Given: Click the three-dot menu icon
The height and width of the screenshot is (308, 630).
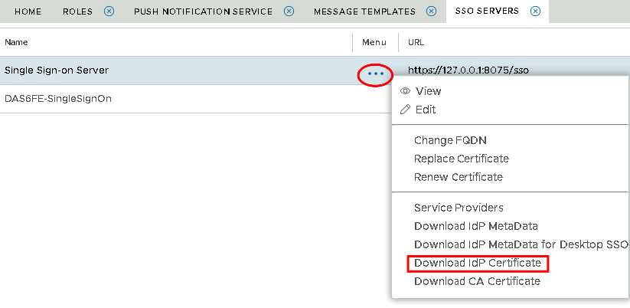Looking at the screenshot, I should coord(375,74).
